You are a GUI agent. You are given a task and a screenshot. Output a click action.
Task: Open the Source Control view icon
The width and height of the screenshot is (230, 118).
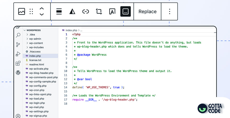point(18,45)
